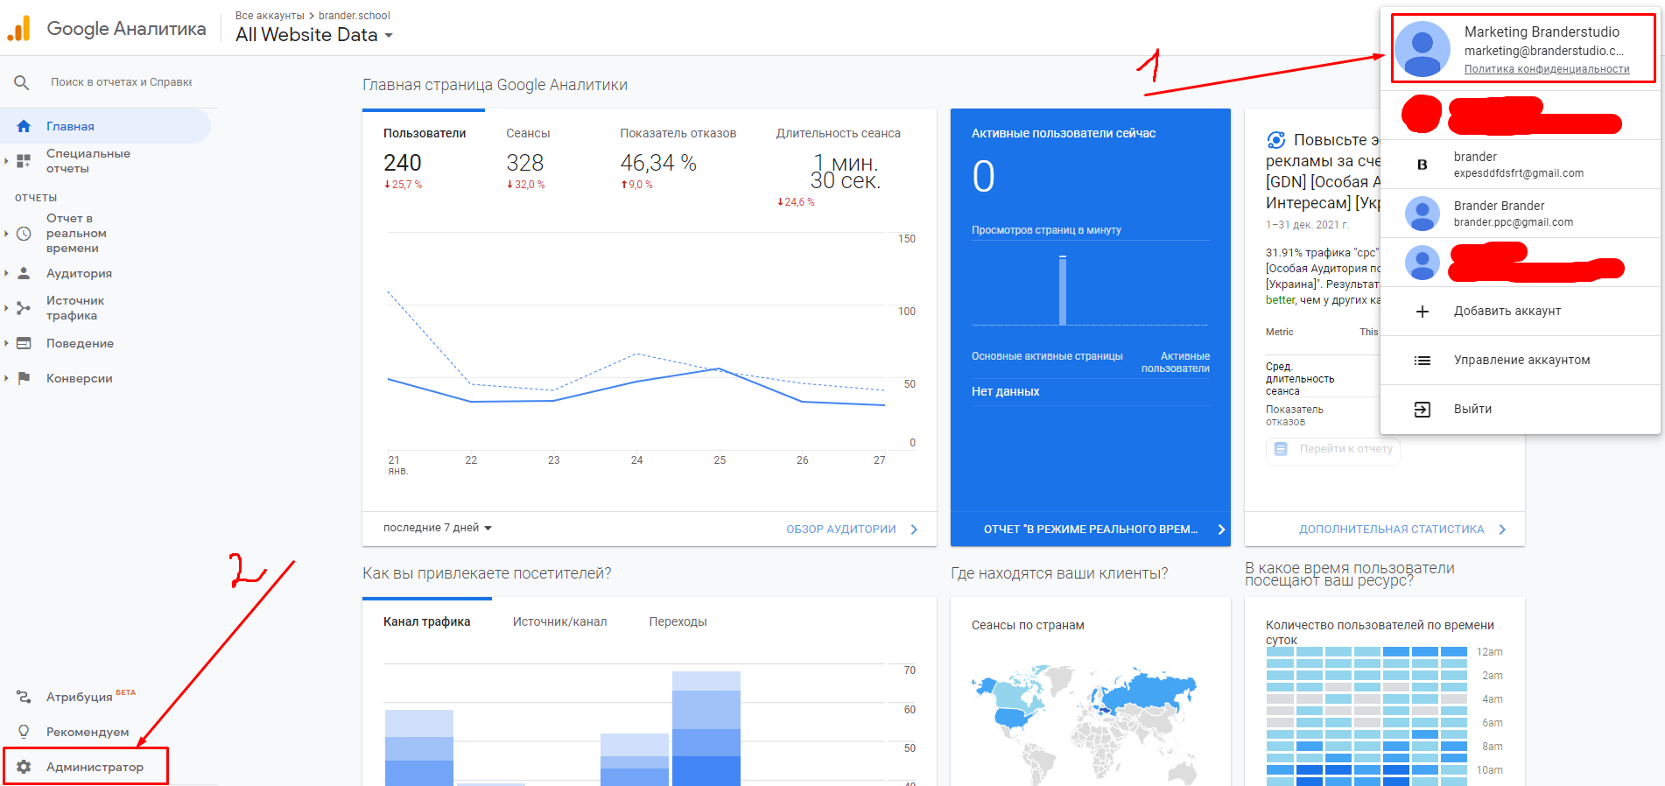Click the sign out icon
The image size is (1665, 786).
coord(1423,410)
